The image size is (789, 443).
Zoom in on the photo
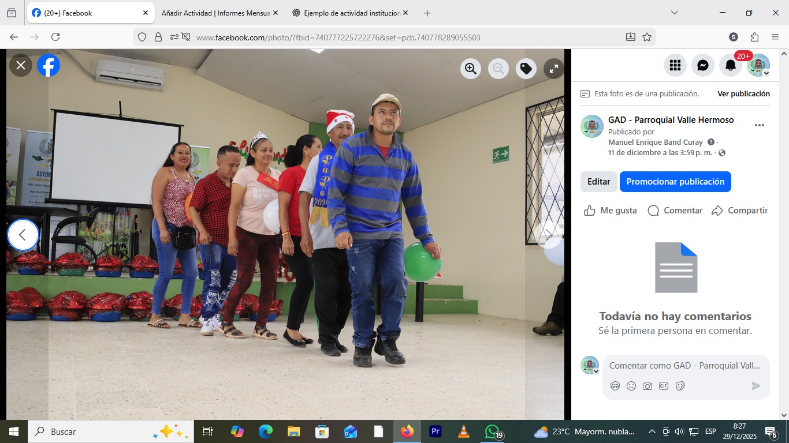(471, 69)
